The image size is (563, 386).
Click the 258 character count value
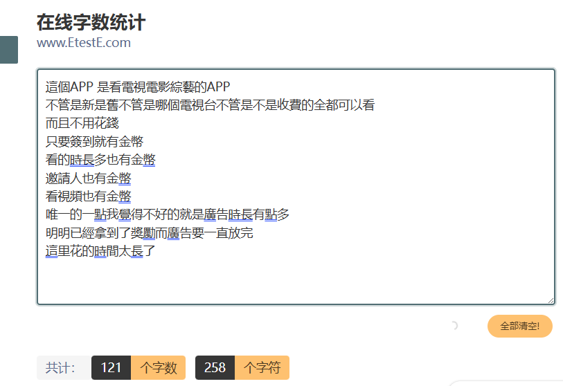click(215, 367)
